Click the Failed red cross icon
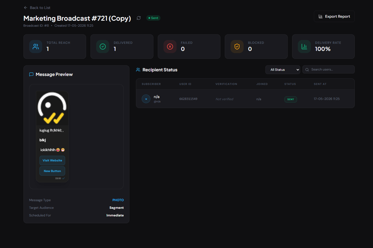The image size is (373, 248). tap(170, 47)
